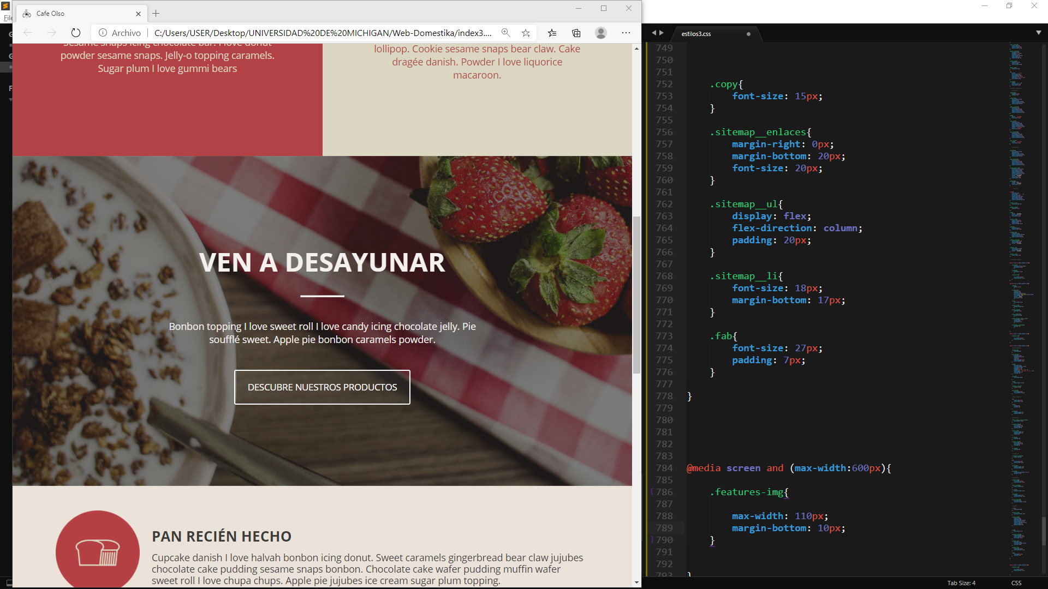Click the Sublime minimap

1022,308
